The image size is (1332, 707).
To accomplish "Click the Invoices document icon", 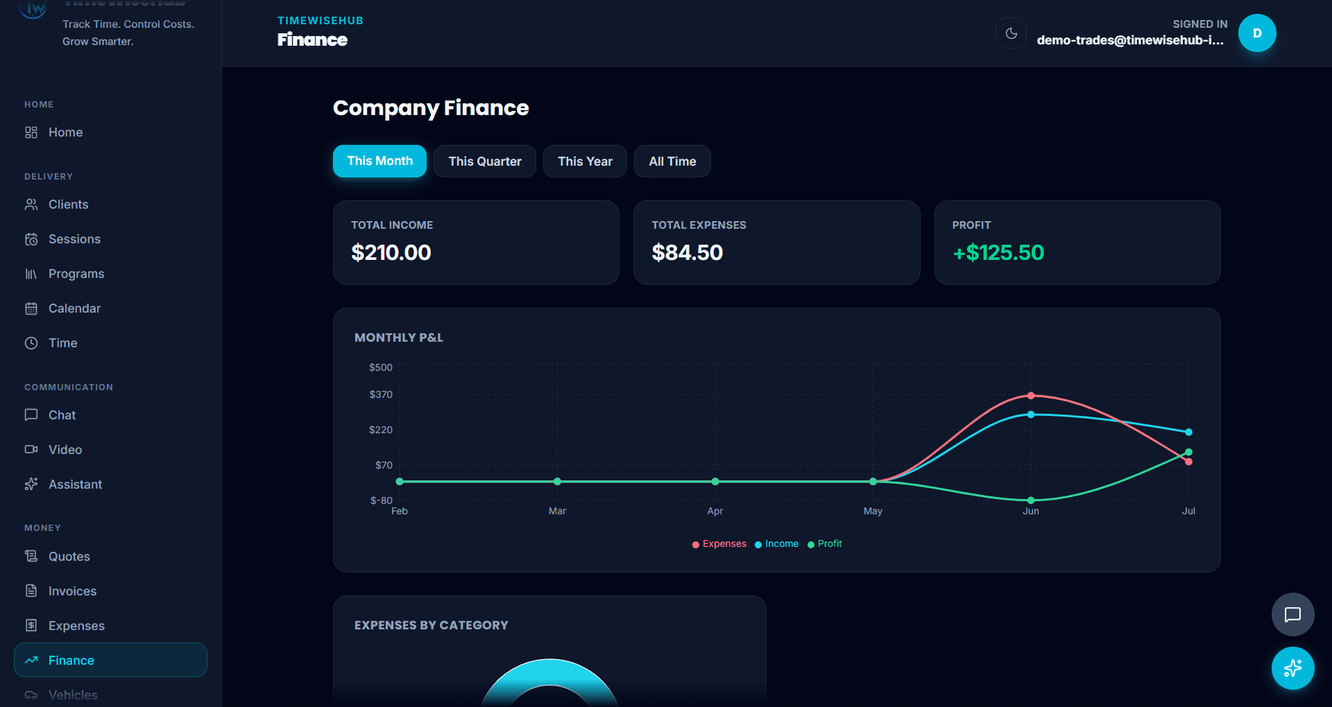I will point(31,591).
